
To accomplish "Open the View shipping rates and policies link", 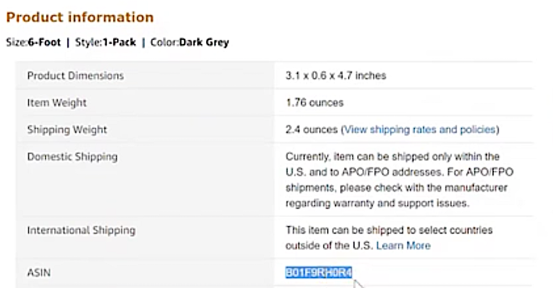I will 420,130.
